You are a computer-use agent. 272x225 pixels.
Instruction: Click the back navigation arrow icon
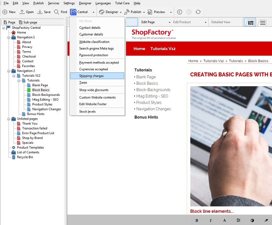click(180, 12)
